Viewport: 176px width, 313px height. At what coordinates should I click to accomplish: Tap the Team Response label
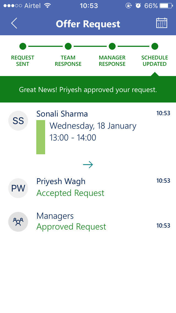point(68,61)
